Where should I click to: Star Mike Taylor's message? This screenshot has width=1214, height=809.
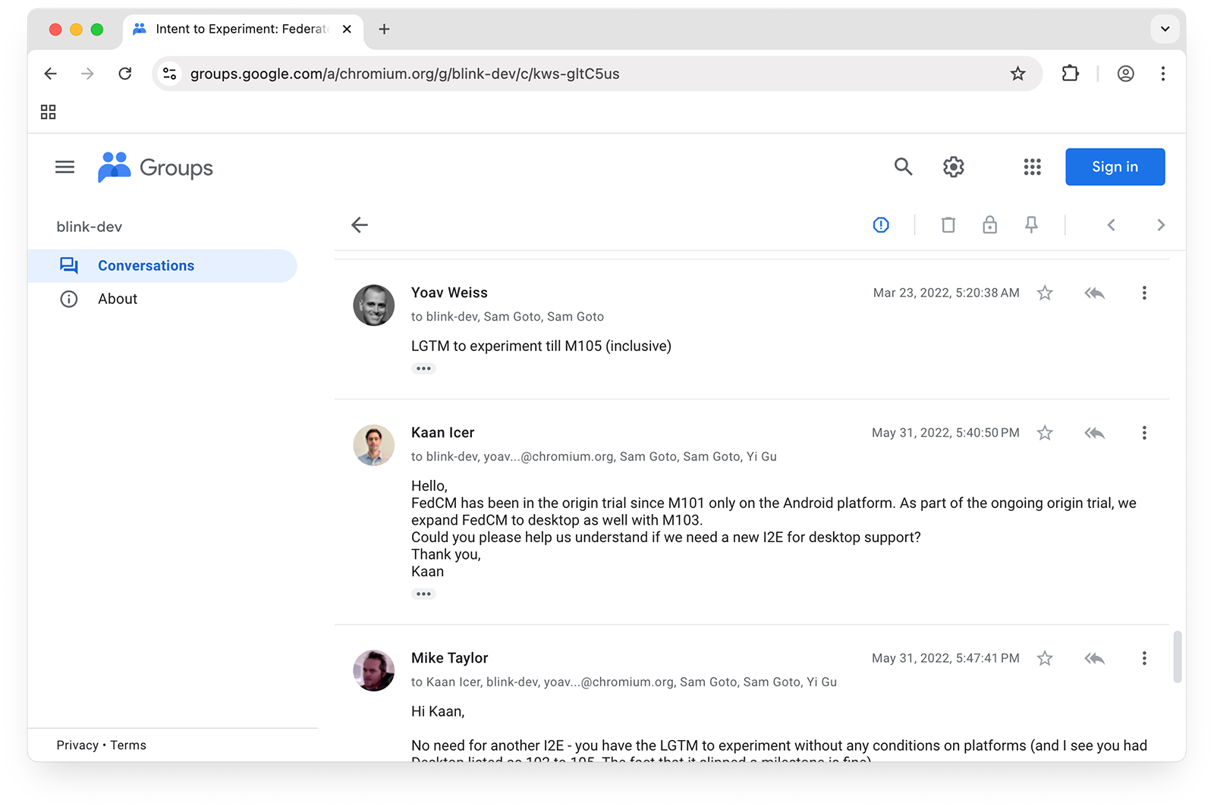(x=1045, y=658)
